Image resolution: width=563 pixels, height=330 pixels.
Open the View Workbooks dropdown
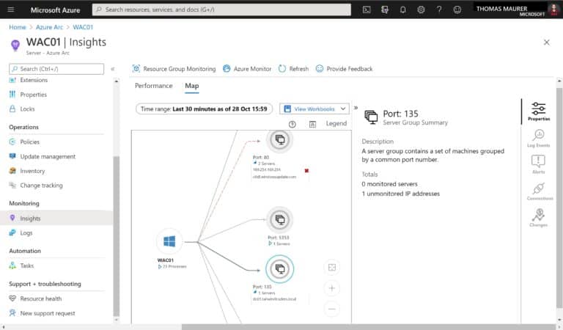point(314,109)
